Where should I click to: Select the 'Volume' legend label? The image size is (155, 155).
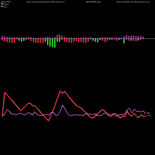tap(6, 4)
